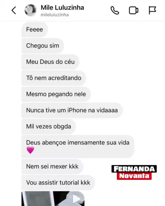Tap the "Meu Deus do céu" message
Image resolution: width=165 pixels, height=206 pixels.
[50, 62]
